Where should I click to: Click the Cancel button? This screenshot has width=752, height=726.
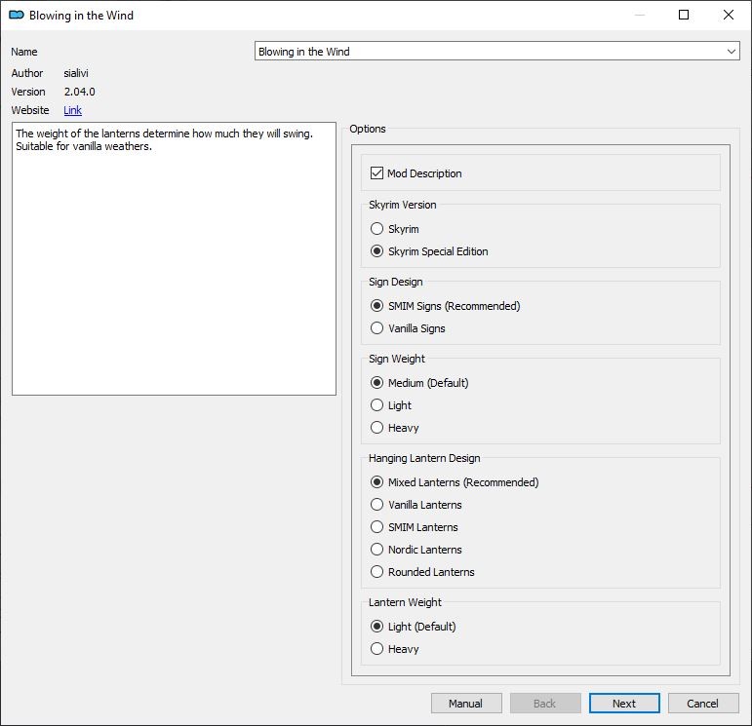click(x=703, y=703)
